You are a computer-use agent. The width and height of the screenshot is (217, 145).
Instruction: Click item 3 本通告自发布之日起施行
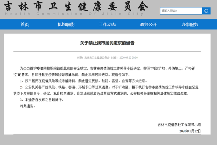[x=42, y=100]
